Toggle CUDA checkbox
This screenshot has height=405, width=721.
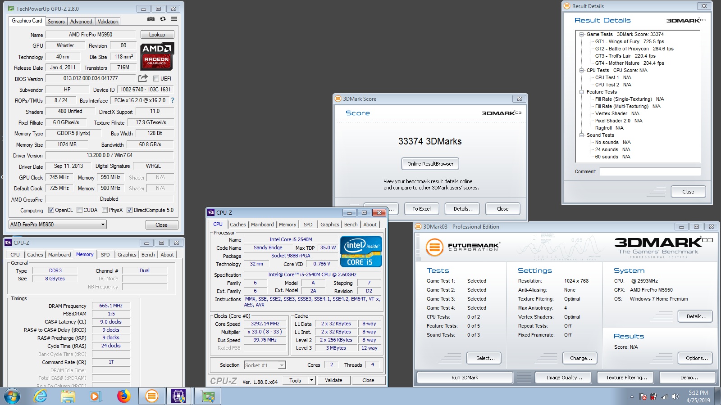coord(79,210)
